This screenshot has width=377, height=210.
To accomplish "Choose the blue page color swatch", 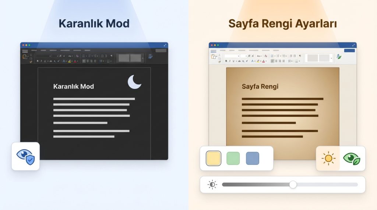I will 253,158.
